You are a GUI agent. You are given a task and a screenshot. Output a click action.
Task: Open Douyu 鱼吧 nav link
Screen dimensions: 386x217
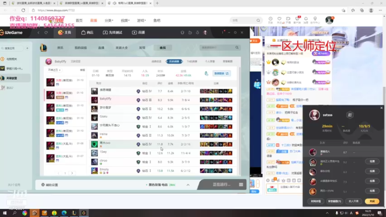pos(157,20)
